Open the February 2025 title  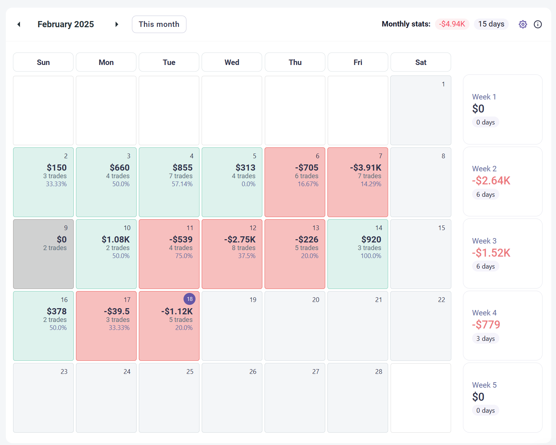[x=66, y=24]
